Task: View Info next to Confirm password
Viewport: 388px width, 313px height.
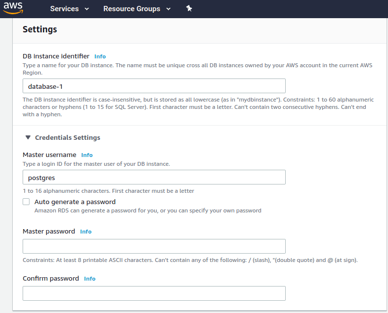Action: 90,279
